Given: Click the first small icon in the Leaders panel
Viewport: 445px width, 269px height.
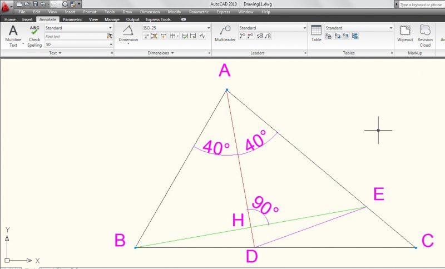Looking at the screenshot, I should pos(242,36).
